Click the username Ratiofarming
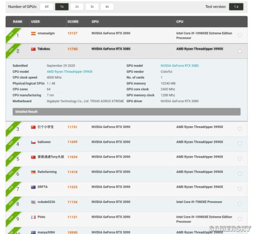254x234 pixels. click(x=47, y=172)
